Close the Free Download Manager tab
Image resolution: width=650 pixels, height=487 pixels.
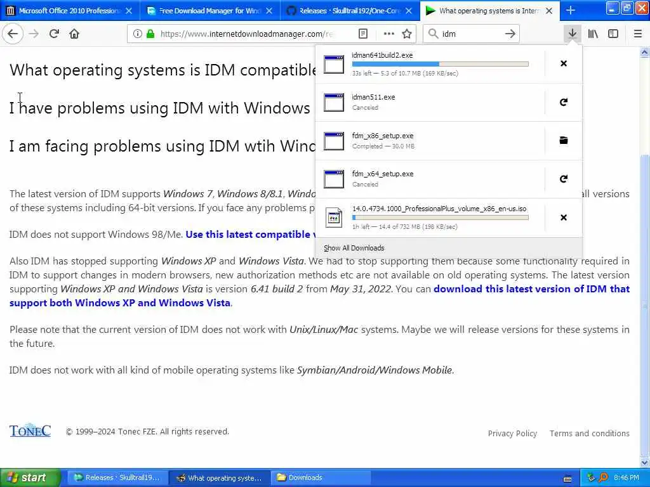(x=269, y=11)
